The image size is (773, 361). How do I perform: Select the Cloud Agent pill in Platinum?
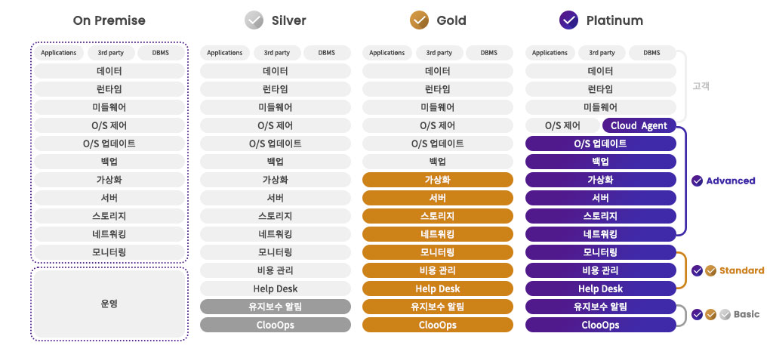tap(639, 126)
